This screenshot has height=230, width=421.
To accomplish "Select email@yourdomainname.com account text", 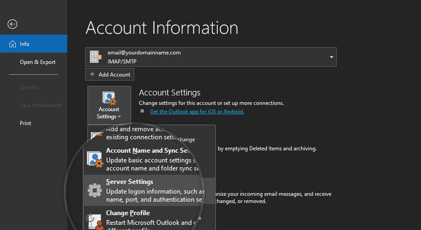I will click(x=144, y=53).
